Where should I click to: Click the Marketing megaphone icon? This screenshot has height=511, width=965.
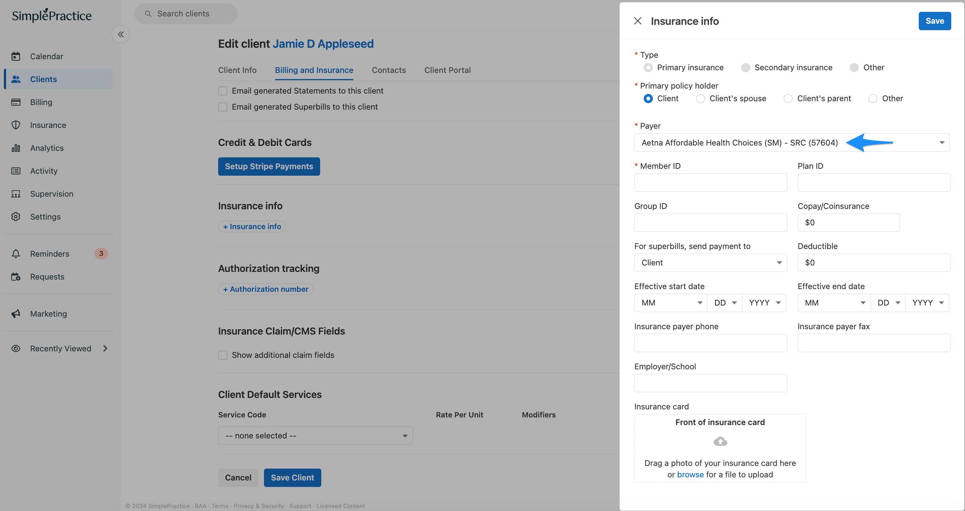click(16, 314)
